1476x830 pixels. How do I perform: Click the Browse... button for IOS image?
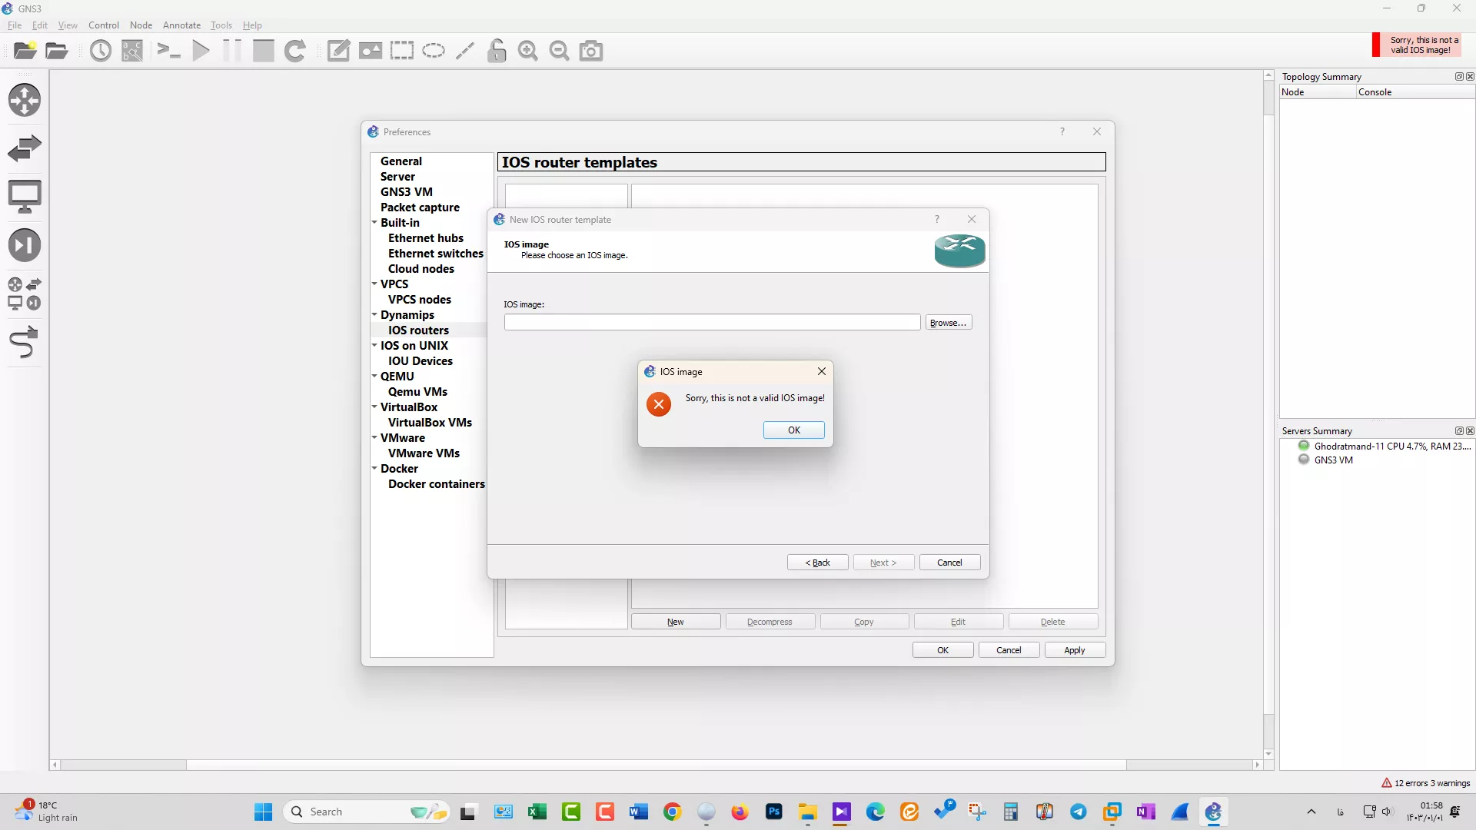click(x=949, y=323)
